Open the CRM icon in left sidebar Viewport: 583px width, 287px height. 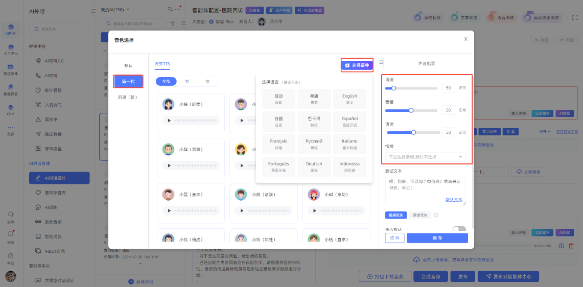click(x=10, y=110)
